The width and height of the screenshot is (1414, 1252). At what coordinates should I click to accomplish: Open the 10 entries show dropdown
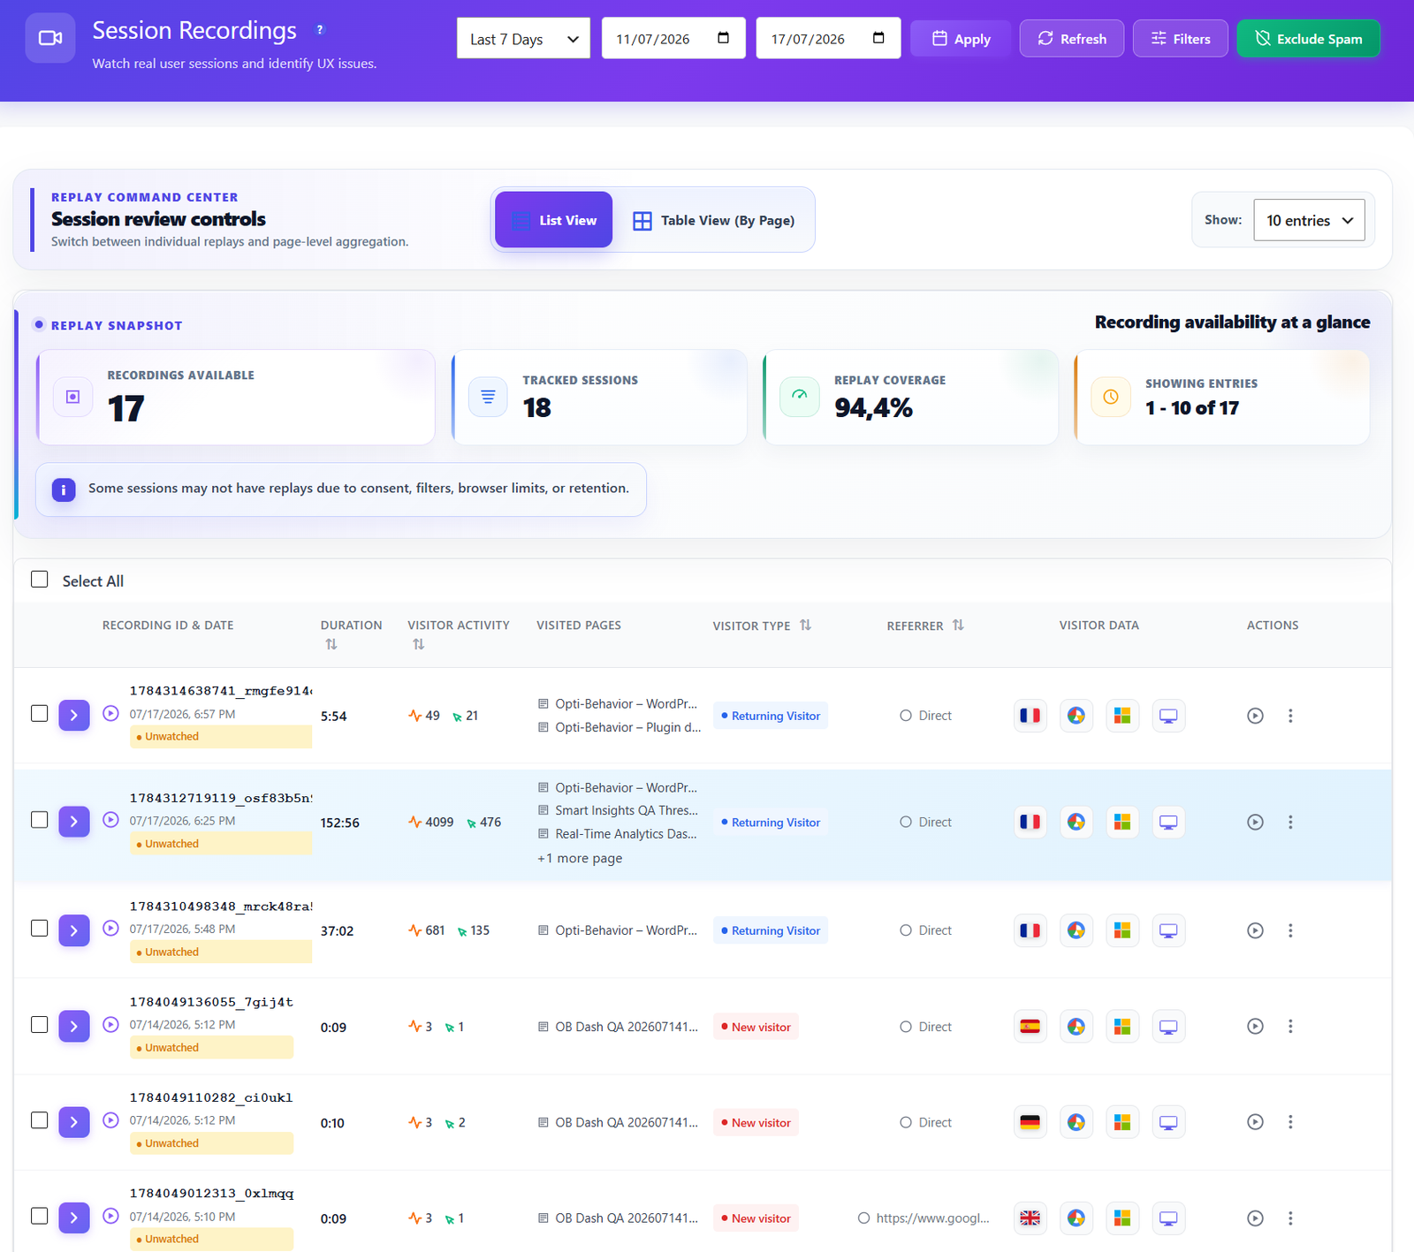(x=1309, y=220)
